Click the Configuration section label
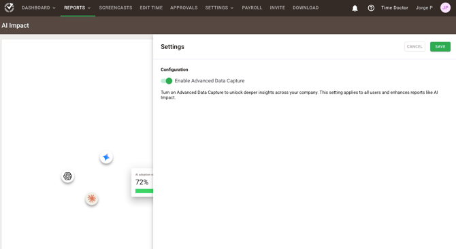 point(174,69)
